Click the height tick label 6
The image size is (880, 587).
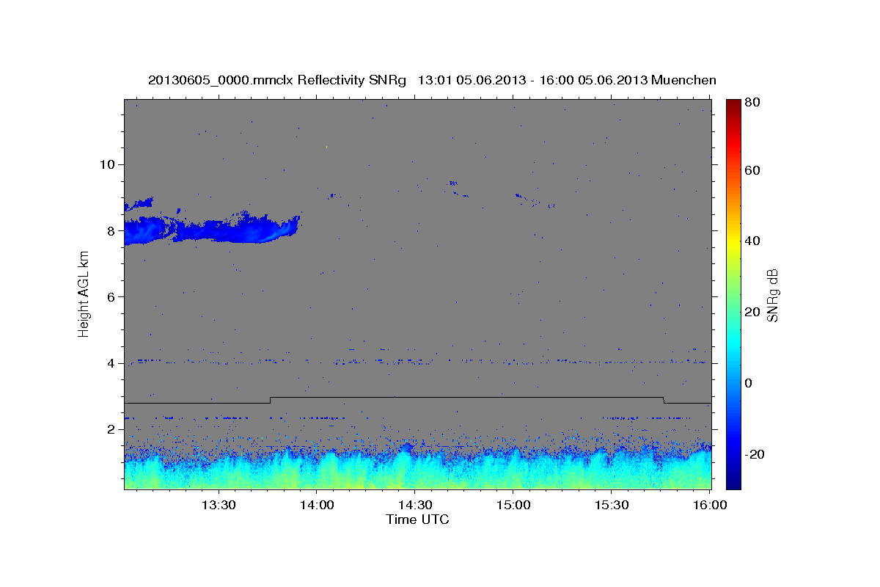pos(111,296)
